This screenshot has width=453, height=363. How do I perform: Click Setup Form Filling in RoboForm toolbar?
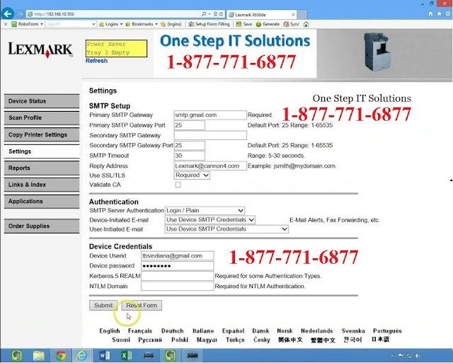209,24
